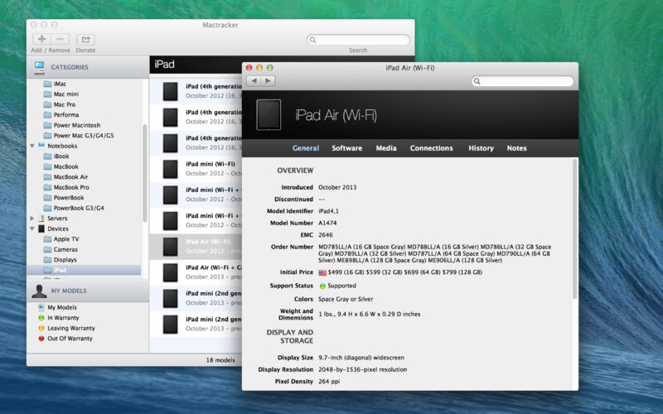The width and height of the screenshot is (663, 414).
Task: Click the 2048-by-1536-pixel resolution value
Action: pyautogui.click(x=362, y=369)
